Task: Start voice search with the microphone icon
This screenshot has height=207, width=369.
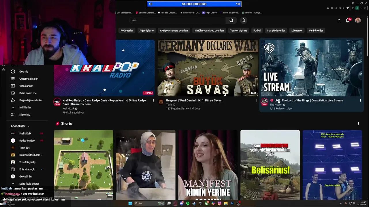Action: tap(244, 20)
